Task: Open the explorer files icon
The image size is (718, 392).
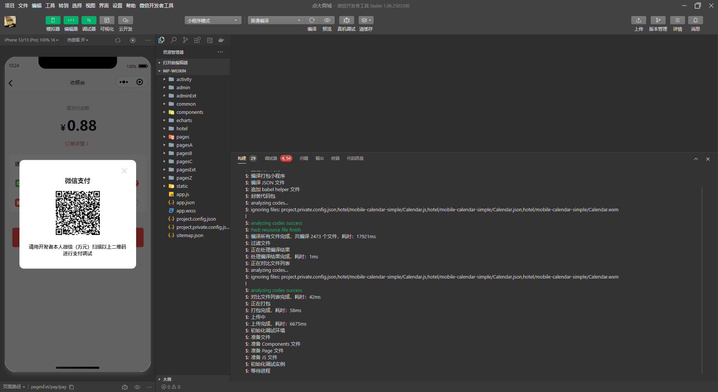Action: 162,40
